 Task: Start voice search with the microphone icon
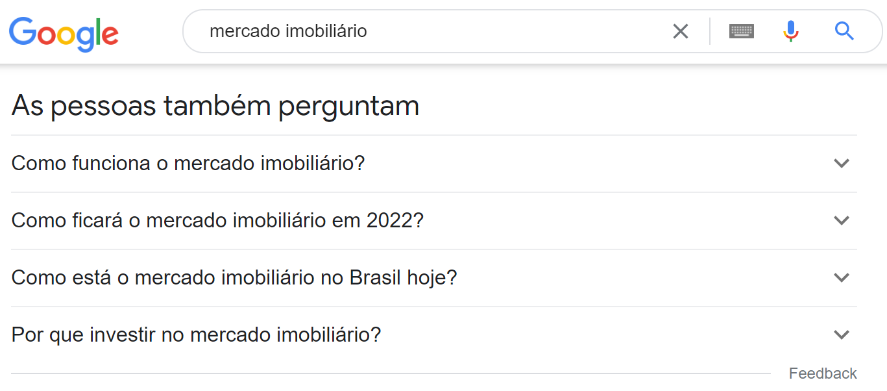tap(790, 31)
